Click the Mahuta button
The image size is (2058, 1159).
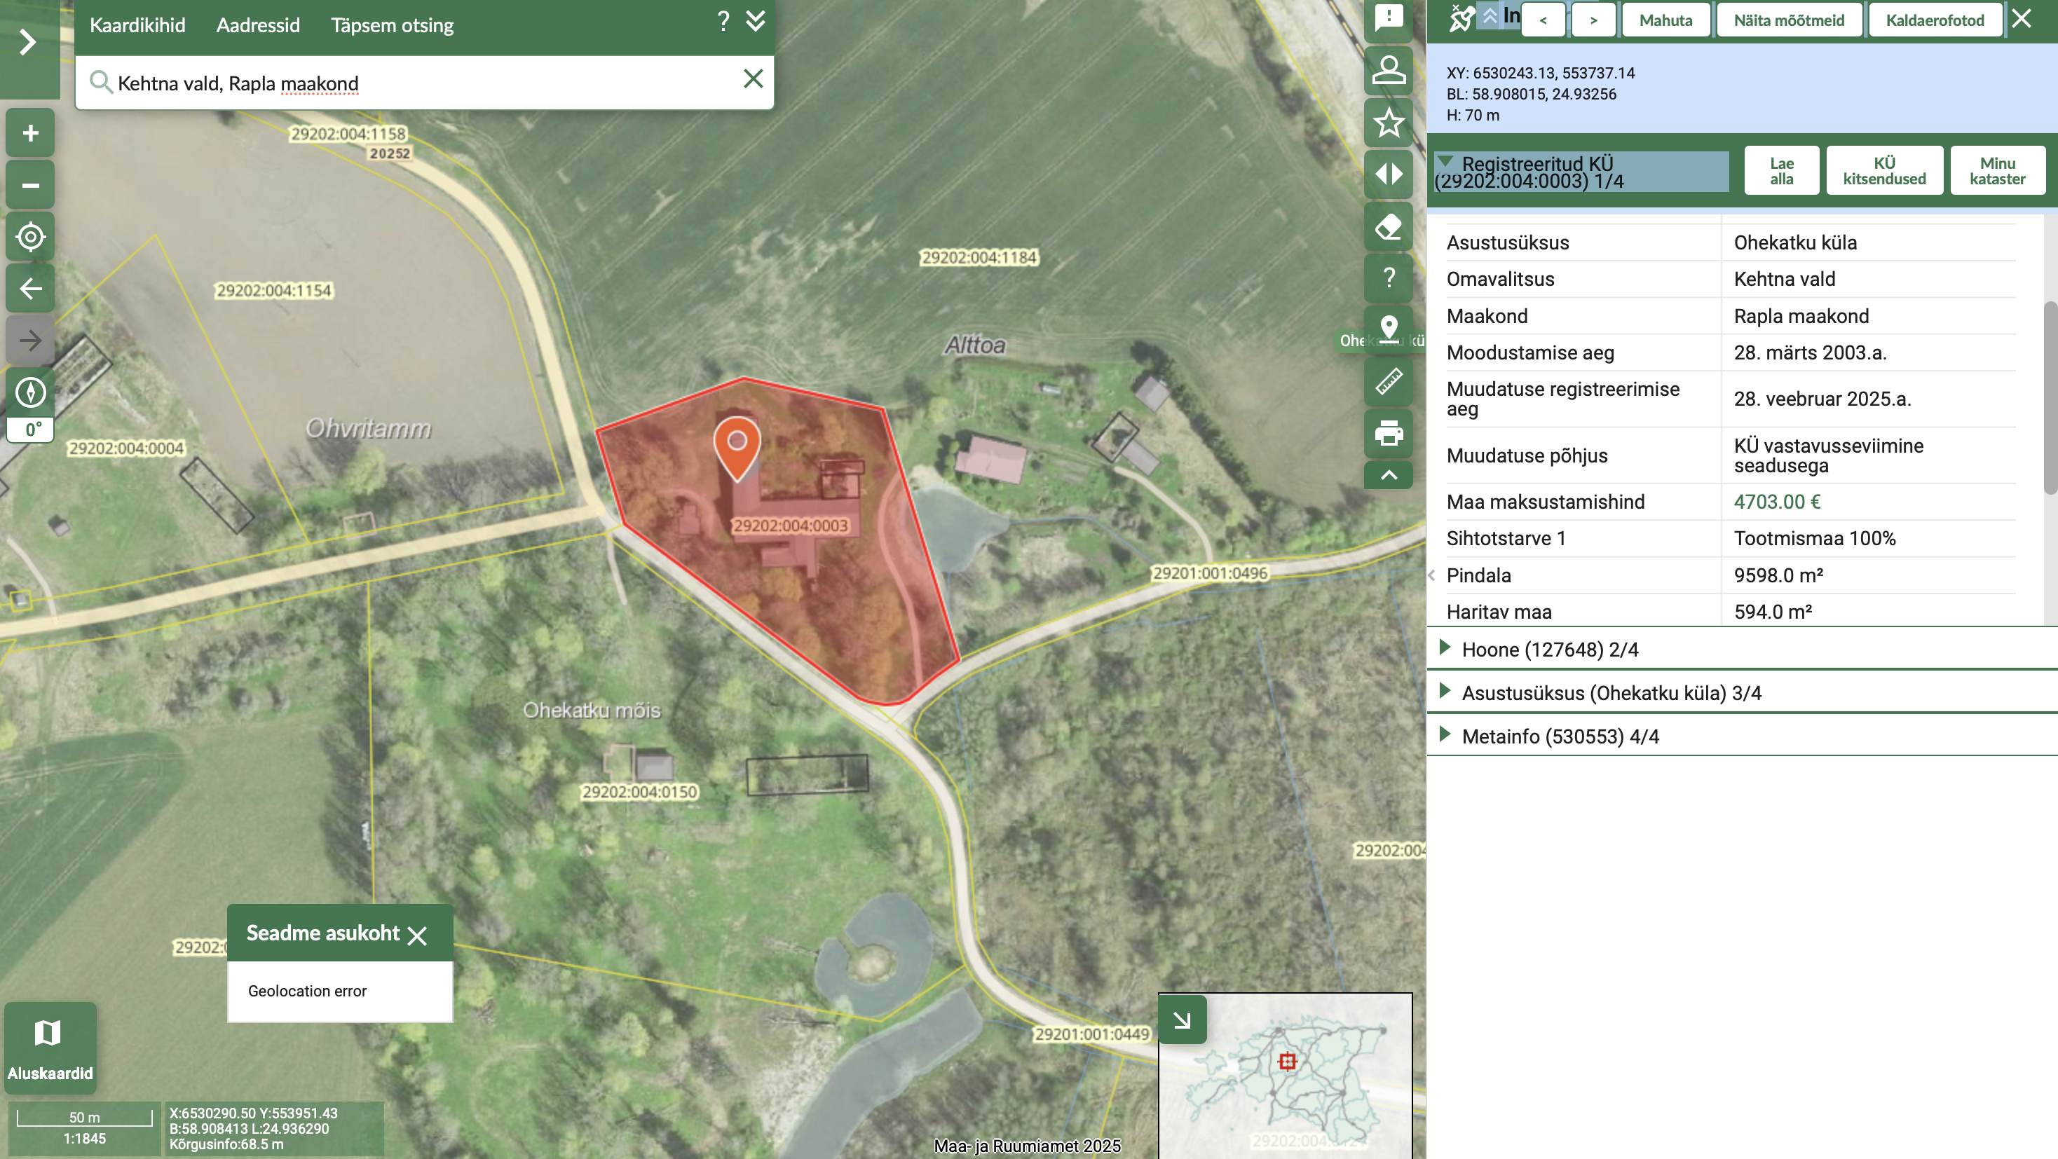point(1665,20)
